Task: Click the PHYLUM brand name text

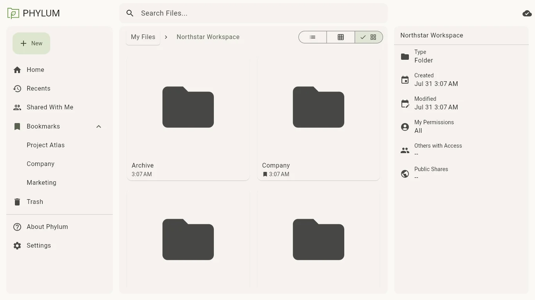Action: point(41,13)
